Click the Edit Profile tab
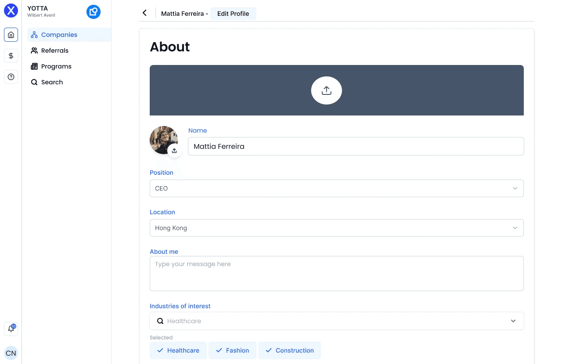This screenshot has height=364, width=562. pyautogui.click(x=233, y=14)
